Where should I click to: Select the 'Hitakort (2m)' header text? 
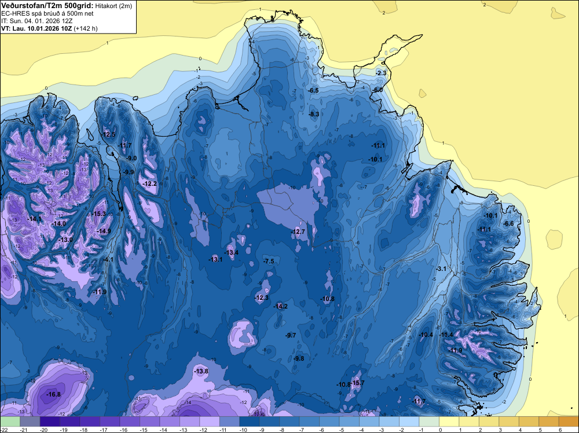coord(113,6)
